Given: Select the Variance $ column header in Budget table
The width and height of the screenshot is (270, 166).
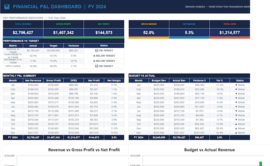Looking at the screenshot, I should tap(199, 80).
